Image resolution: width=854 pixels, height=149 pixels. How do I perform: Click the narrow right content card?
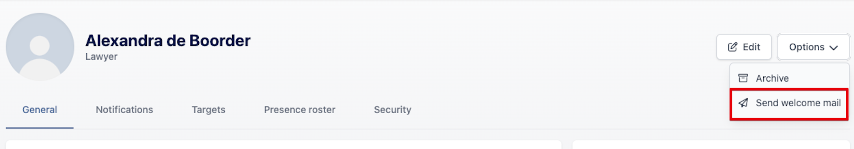pyautogui.click(x=711, y=144)
